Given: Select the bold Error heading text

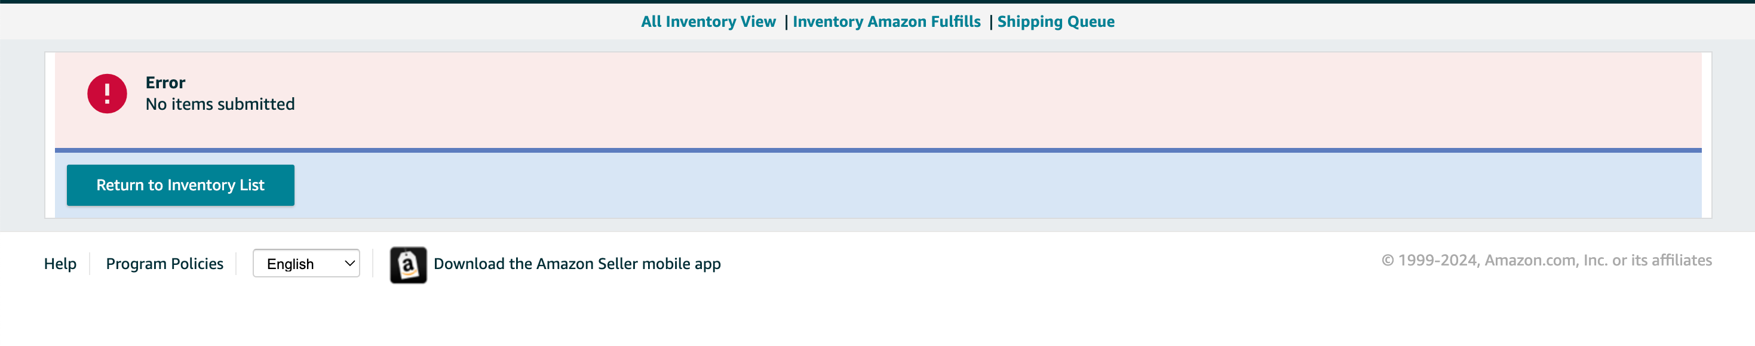Looking at the screenshot, I should coord(165,83).
